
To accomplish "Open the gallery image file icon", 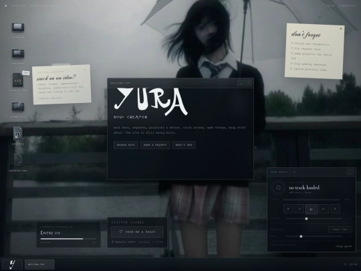I will pyautogui.click(x=18, y=133).
